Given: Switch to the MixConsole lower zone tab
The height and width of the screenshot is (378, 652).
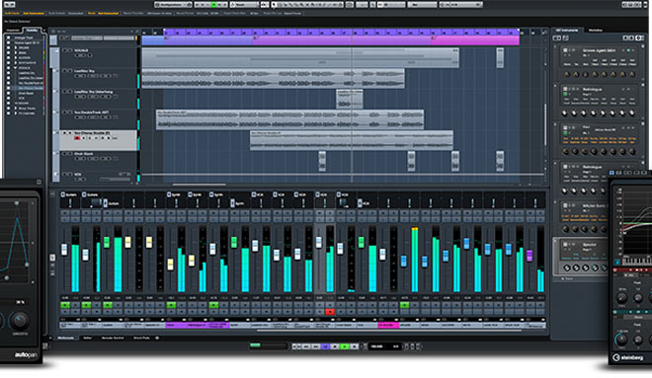Looking at the screenshot, I should click(x=66, y=338).
